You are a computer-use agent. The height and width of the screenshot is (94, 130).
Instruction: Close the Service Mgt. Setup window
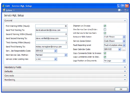(x=127, y=6)
